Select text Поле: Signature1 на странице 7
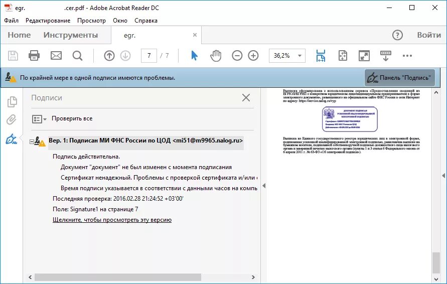447x284 pixels. 95,209
